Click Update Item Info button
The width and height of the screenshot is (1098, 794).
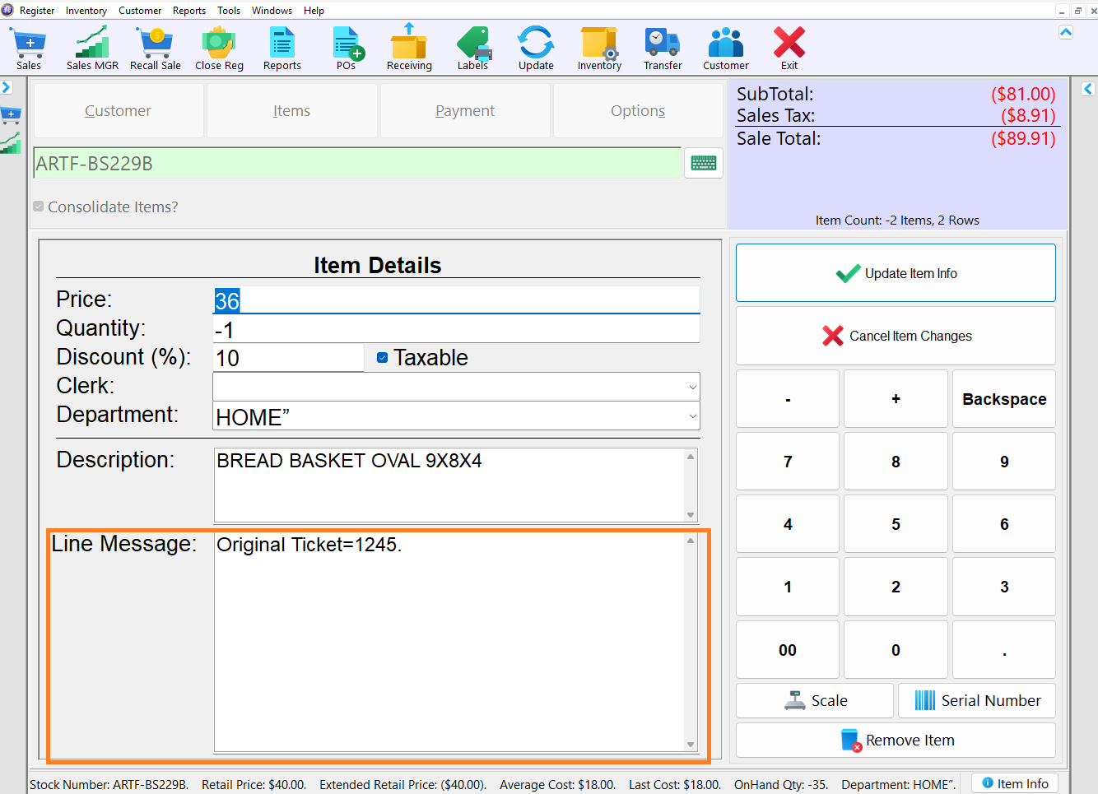[896, 273]
